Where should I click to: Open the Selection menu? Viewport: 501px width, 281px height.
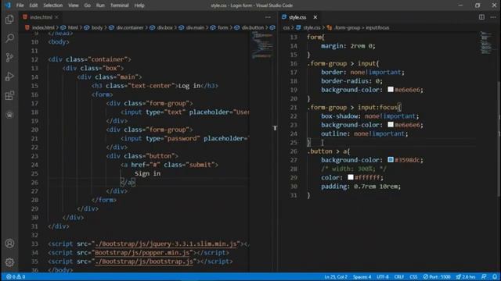[x=52, y=5]
